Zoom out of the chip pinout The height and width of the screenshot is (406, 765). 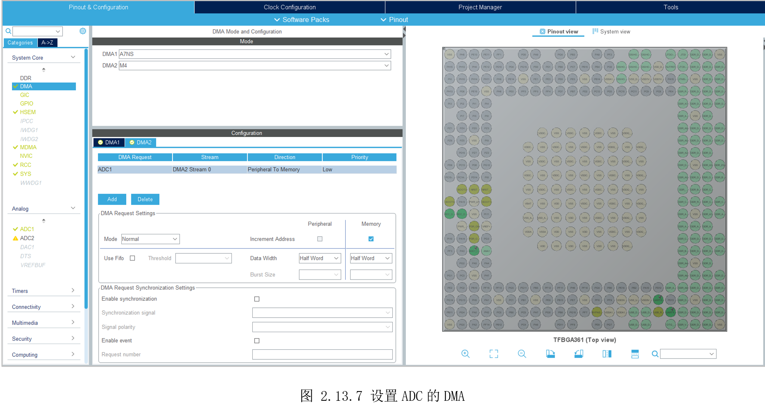pos(522,354)
